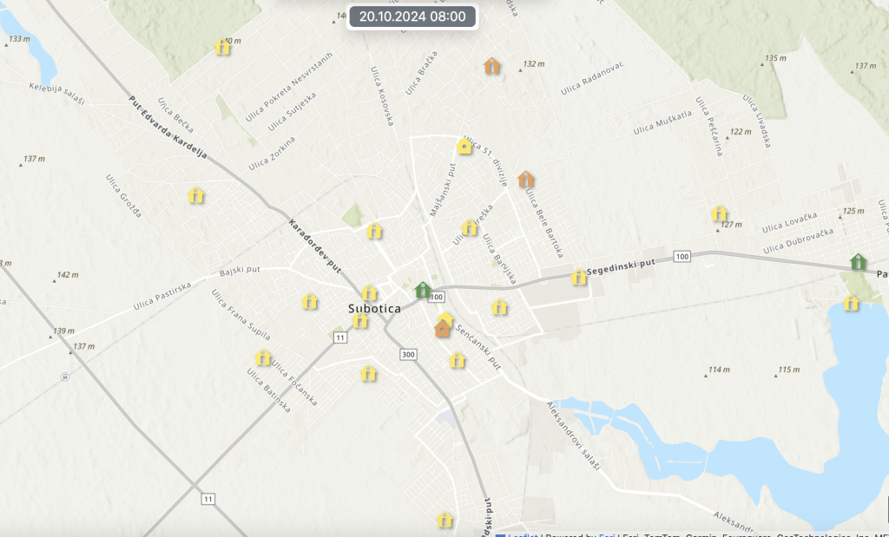The width and height of the screenshot is (889, 537).
Task: Click green house marker next to route 100 shield
Action: click(423, 290)
